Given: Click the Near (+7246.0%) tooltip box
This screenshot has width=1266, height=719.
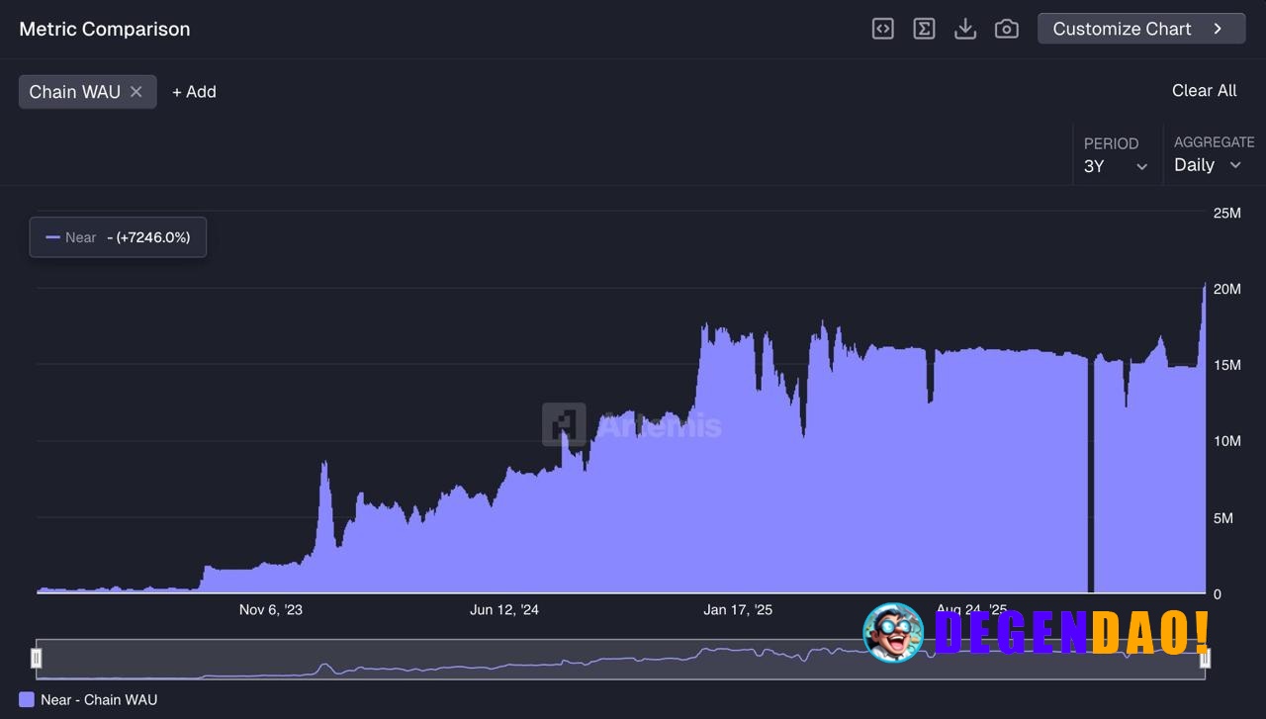Looking at the screenshot, I should [x=118, y=237].
